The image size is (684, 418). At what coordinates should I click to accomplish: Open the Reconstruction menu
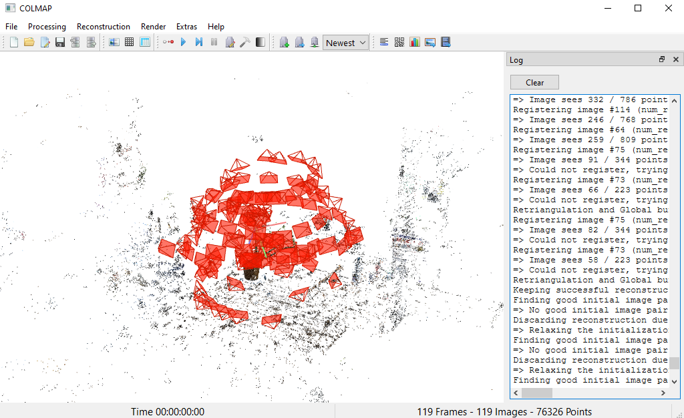(104, 27)
